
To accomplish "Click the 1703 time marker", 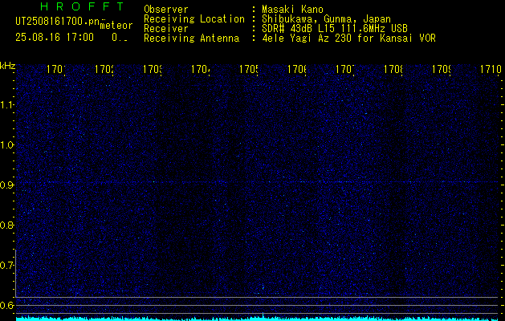I will pos(153,69).
